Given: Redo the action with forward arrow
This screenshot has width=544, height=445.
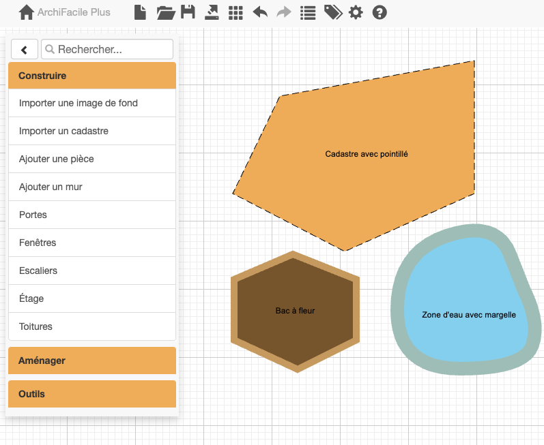Looking at the screenshot, I should (283, 12).
